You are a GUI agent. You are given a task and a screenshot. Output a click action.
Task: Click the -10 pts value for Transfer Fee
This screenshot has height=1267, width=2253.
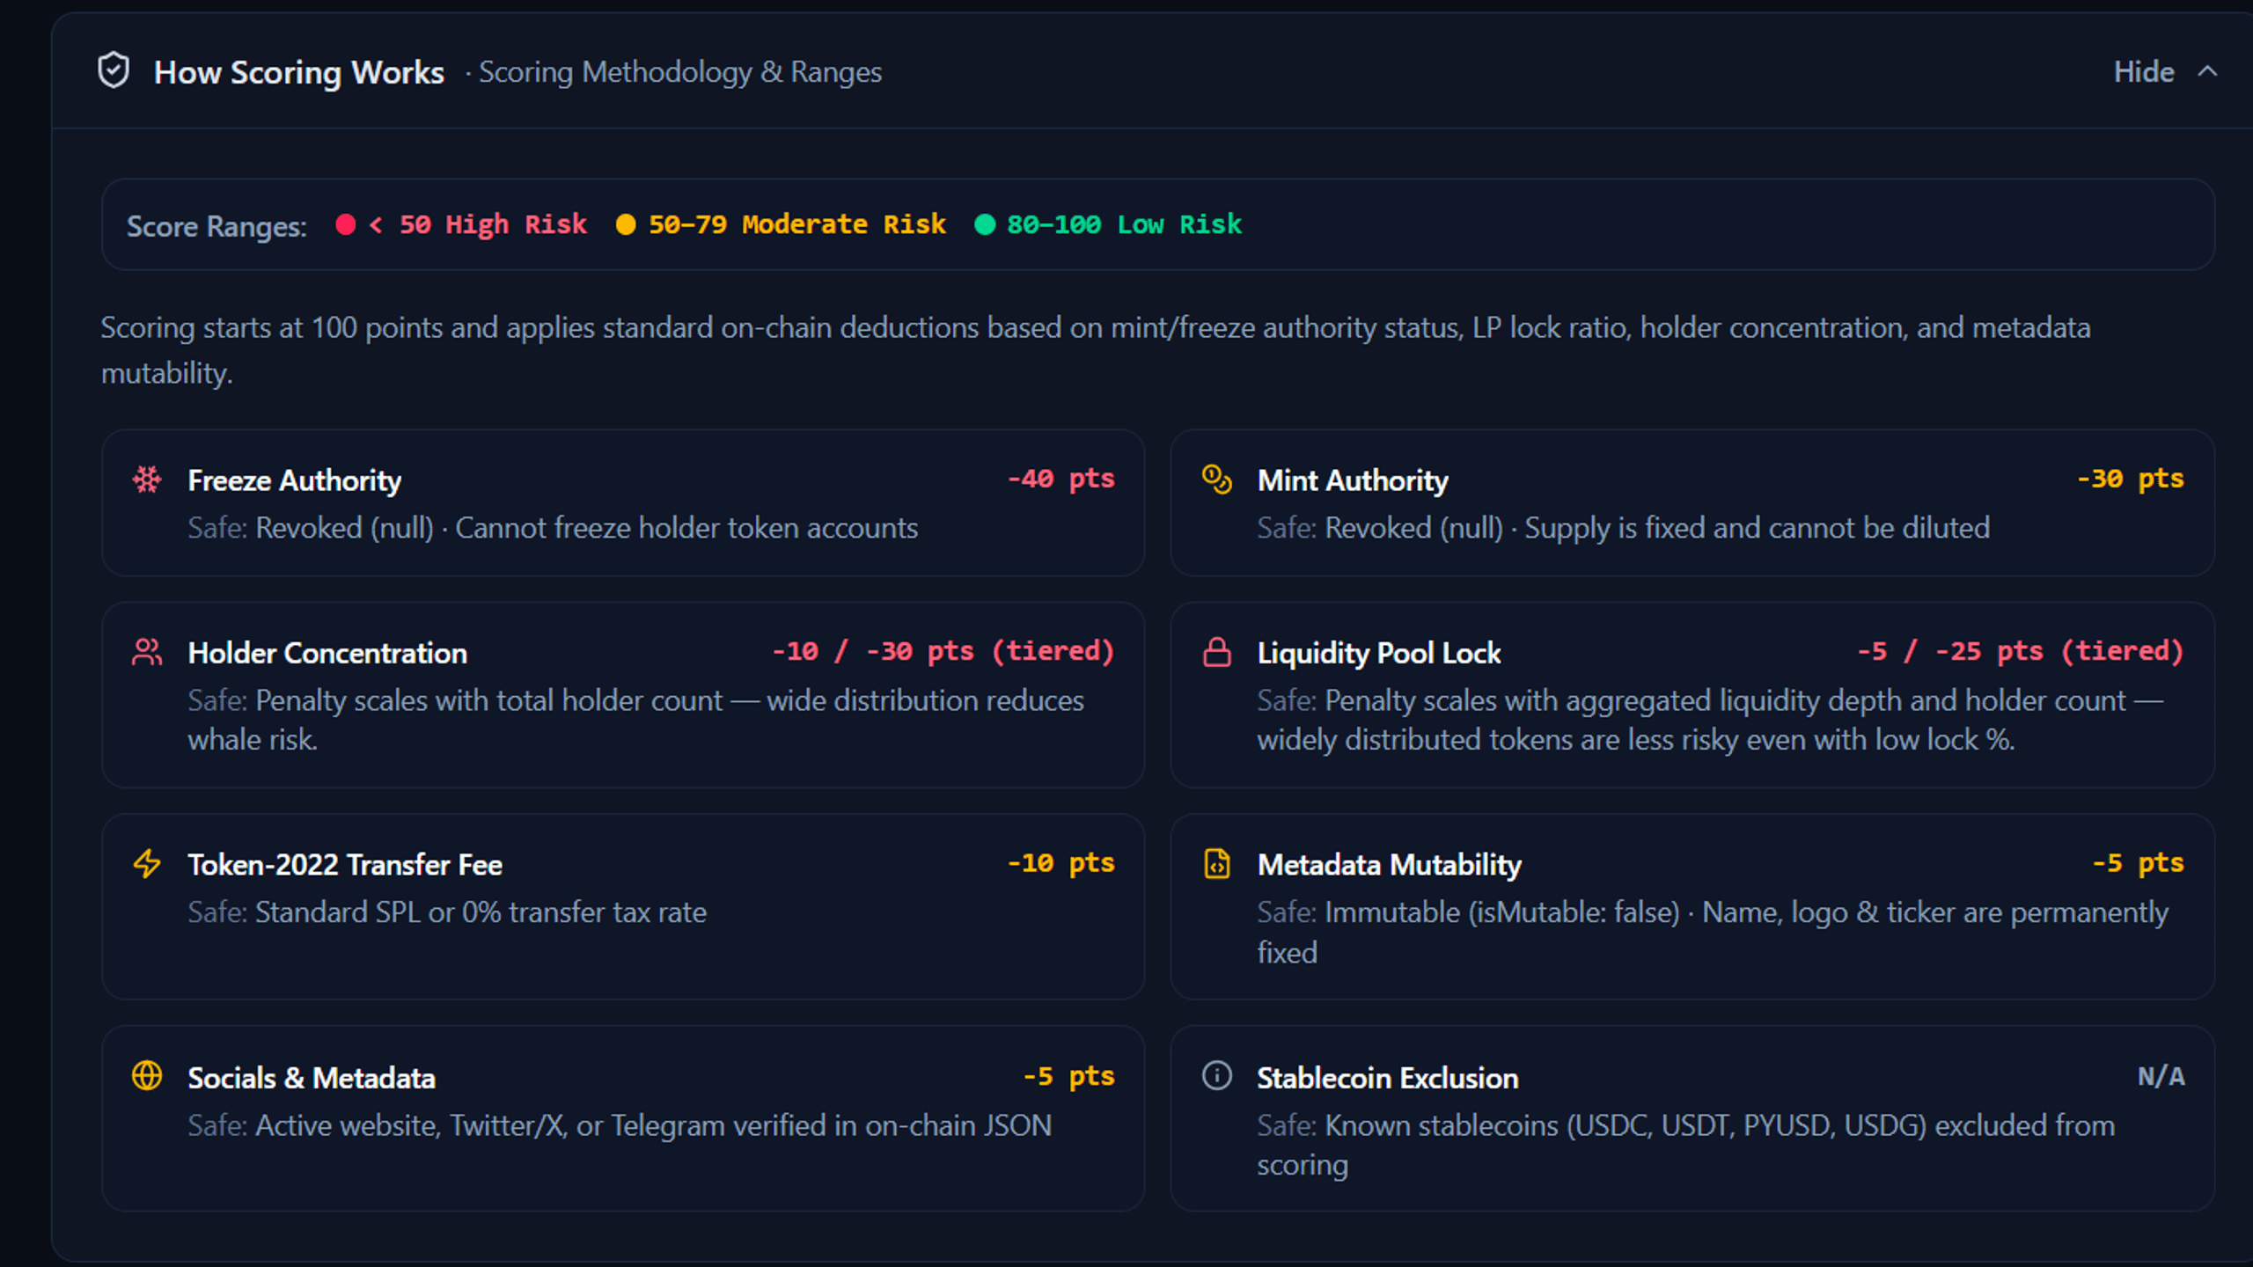pos(1060,863)
